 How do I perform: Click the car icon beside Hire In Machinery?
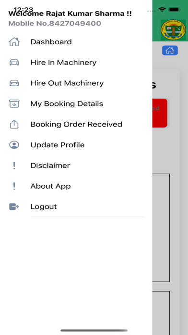pos(14,63)
